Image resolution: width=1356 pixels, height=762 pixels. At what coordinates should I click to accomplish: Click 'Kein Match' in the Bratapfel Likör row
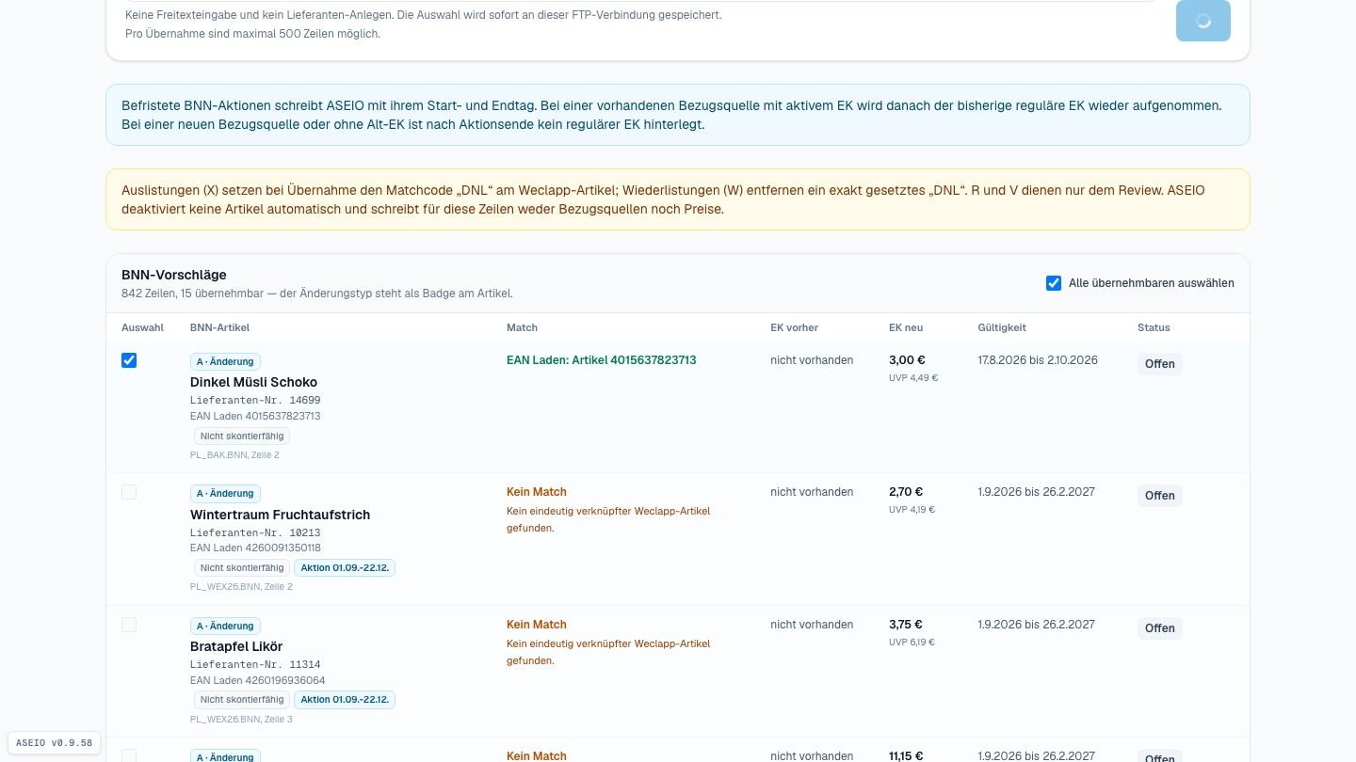tap(537, 625)
